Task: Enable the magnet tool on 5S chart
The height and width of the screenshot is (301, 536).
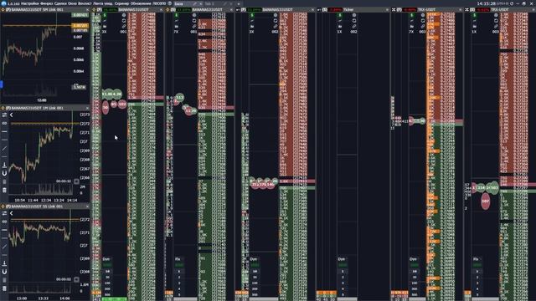Action: (x=4, y=272)
